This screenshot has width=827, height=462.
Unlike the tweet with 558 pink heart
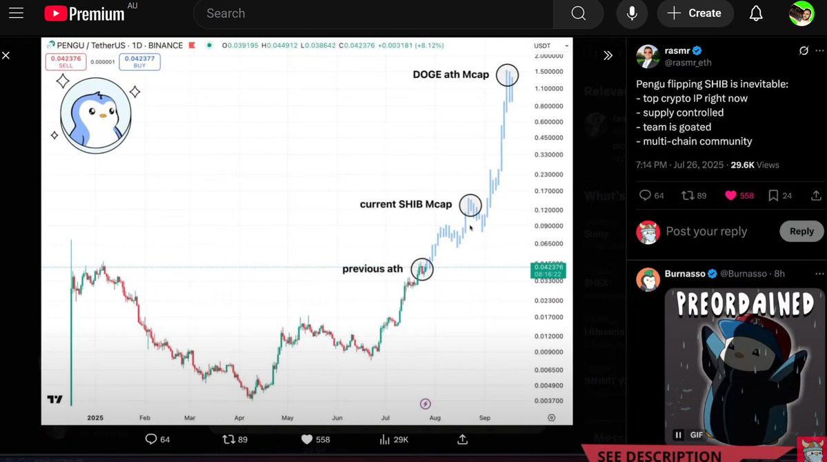pyautogui.click(x=739, y=196)
